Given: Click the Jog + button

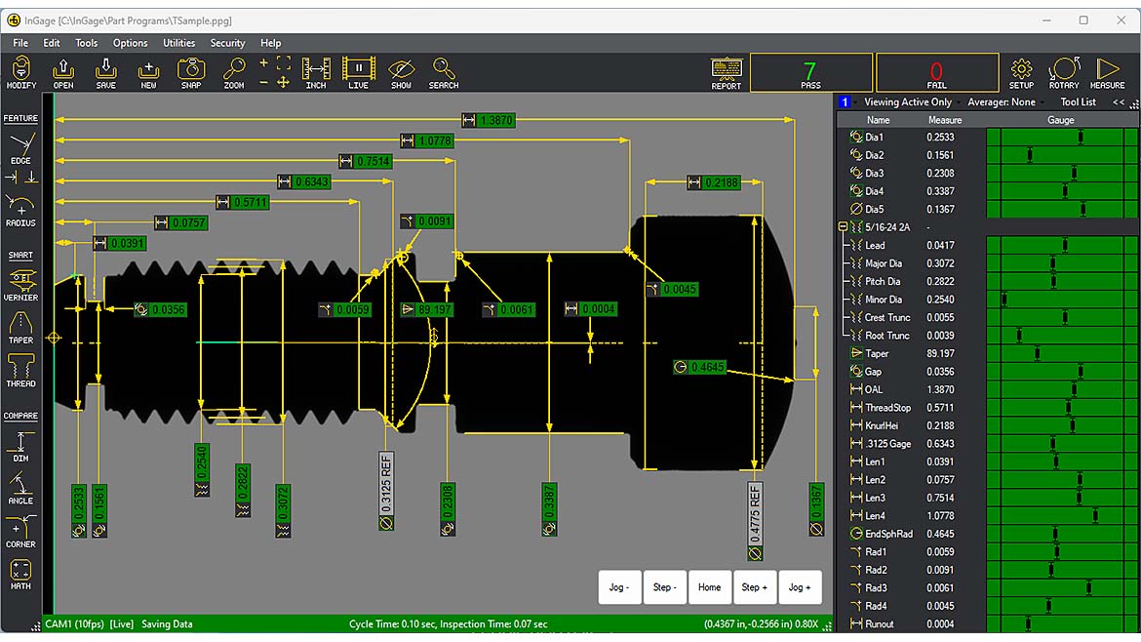Looking at the screenshot, I should point(800,587).
